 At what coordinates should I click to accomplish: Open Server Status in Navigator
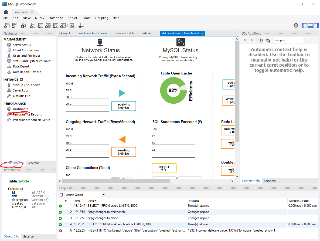point(22,45)
